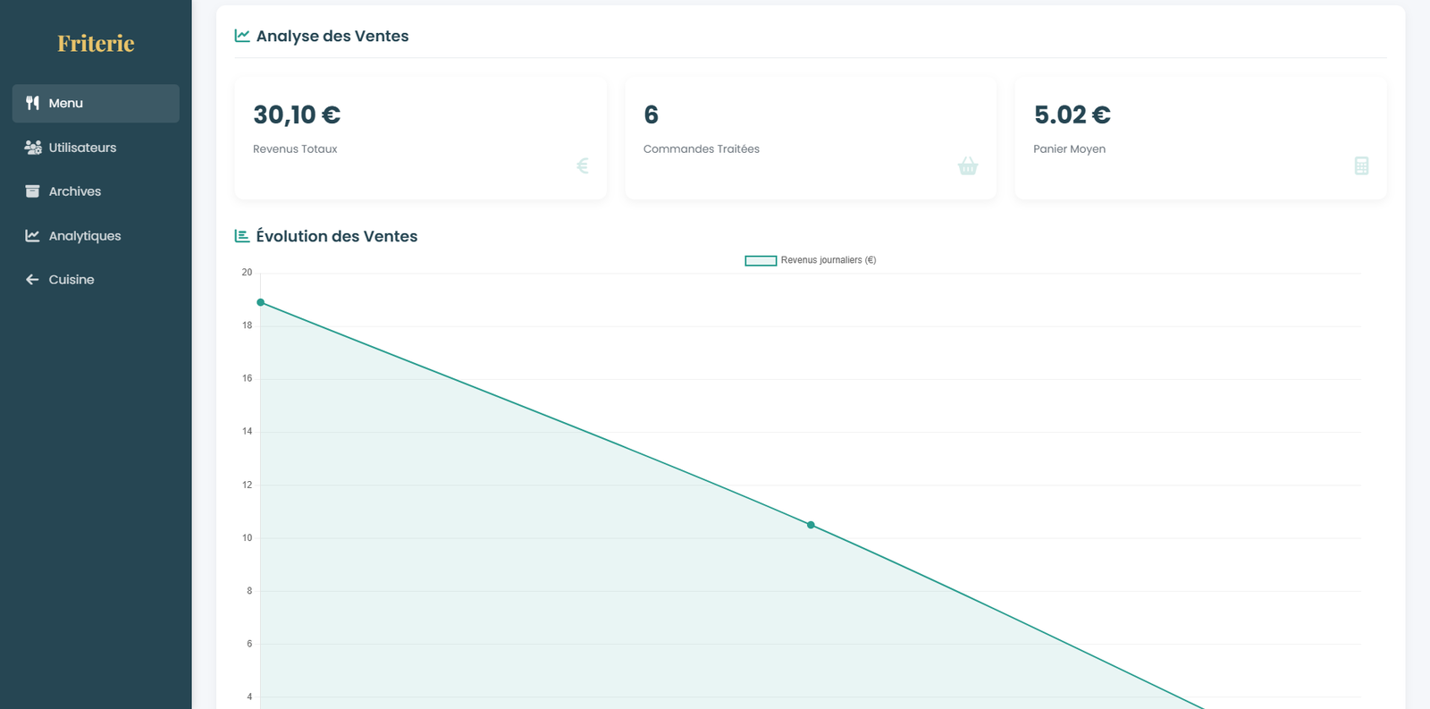Go to the Archives section
This screenshot has width=1430, height=709.
point(96,191)
